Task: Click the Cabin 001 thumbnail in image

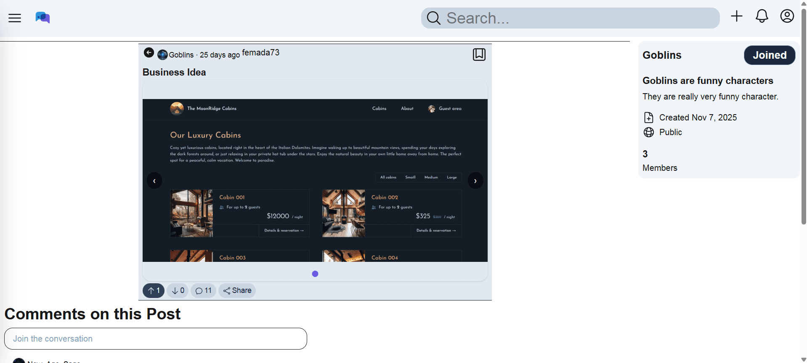Action: click(191, 213)
